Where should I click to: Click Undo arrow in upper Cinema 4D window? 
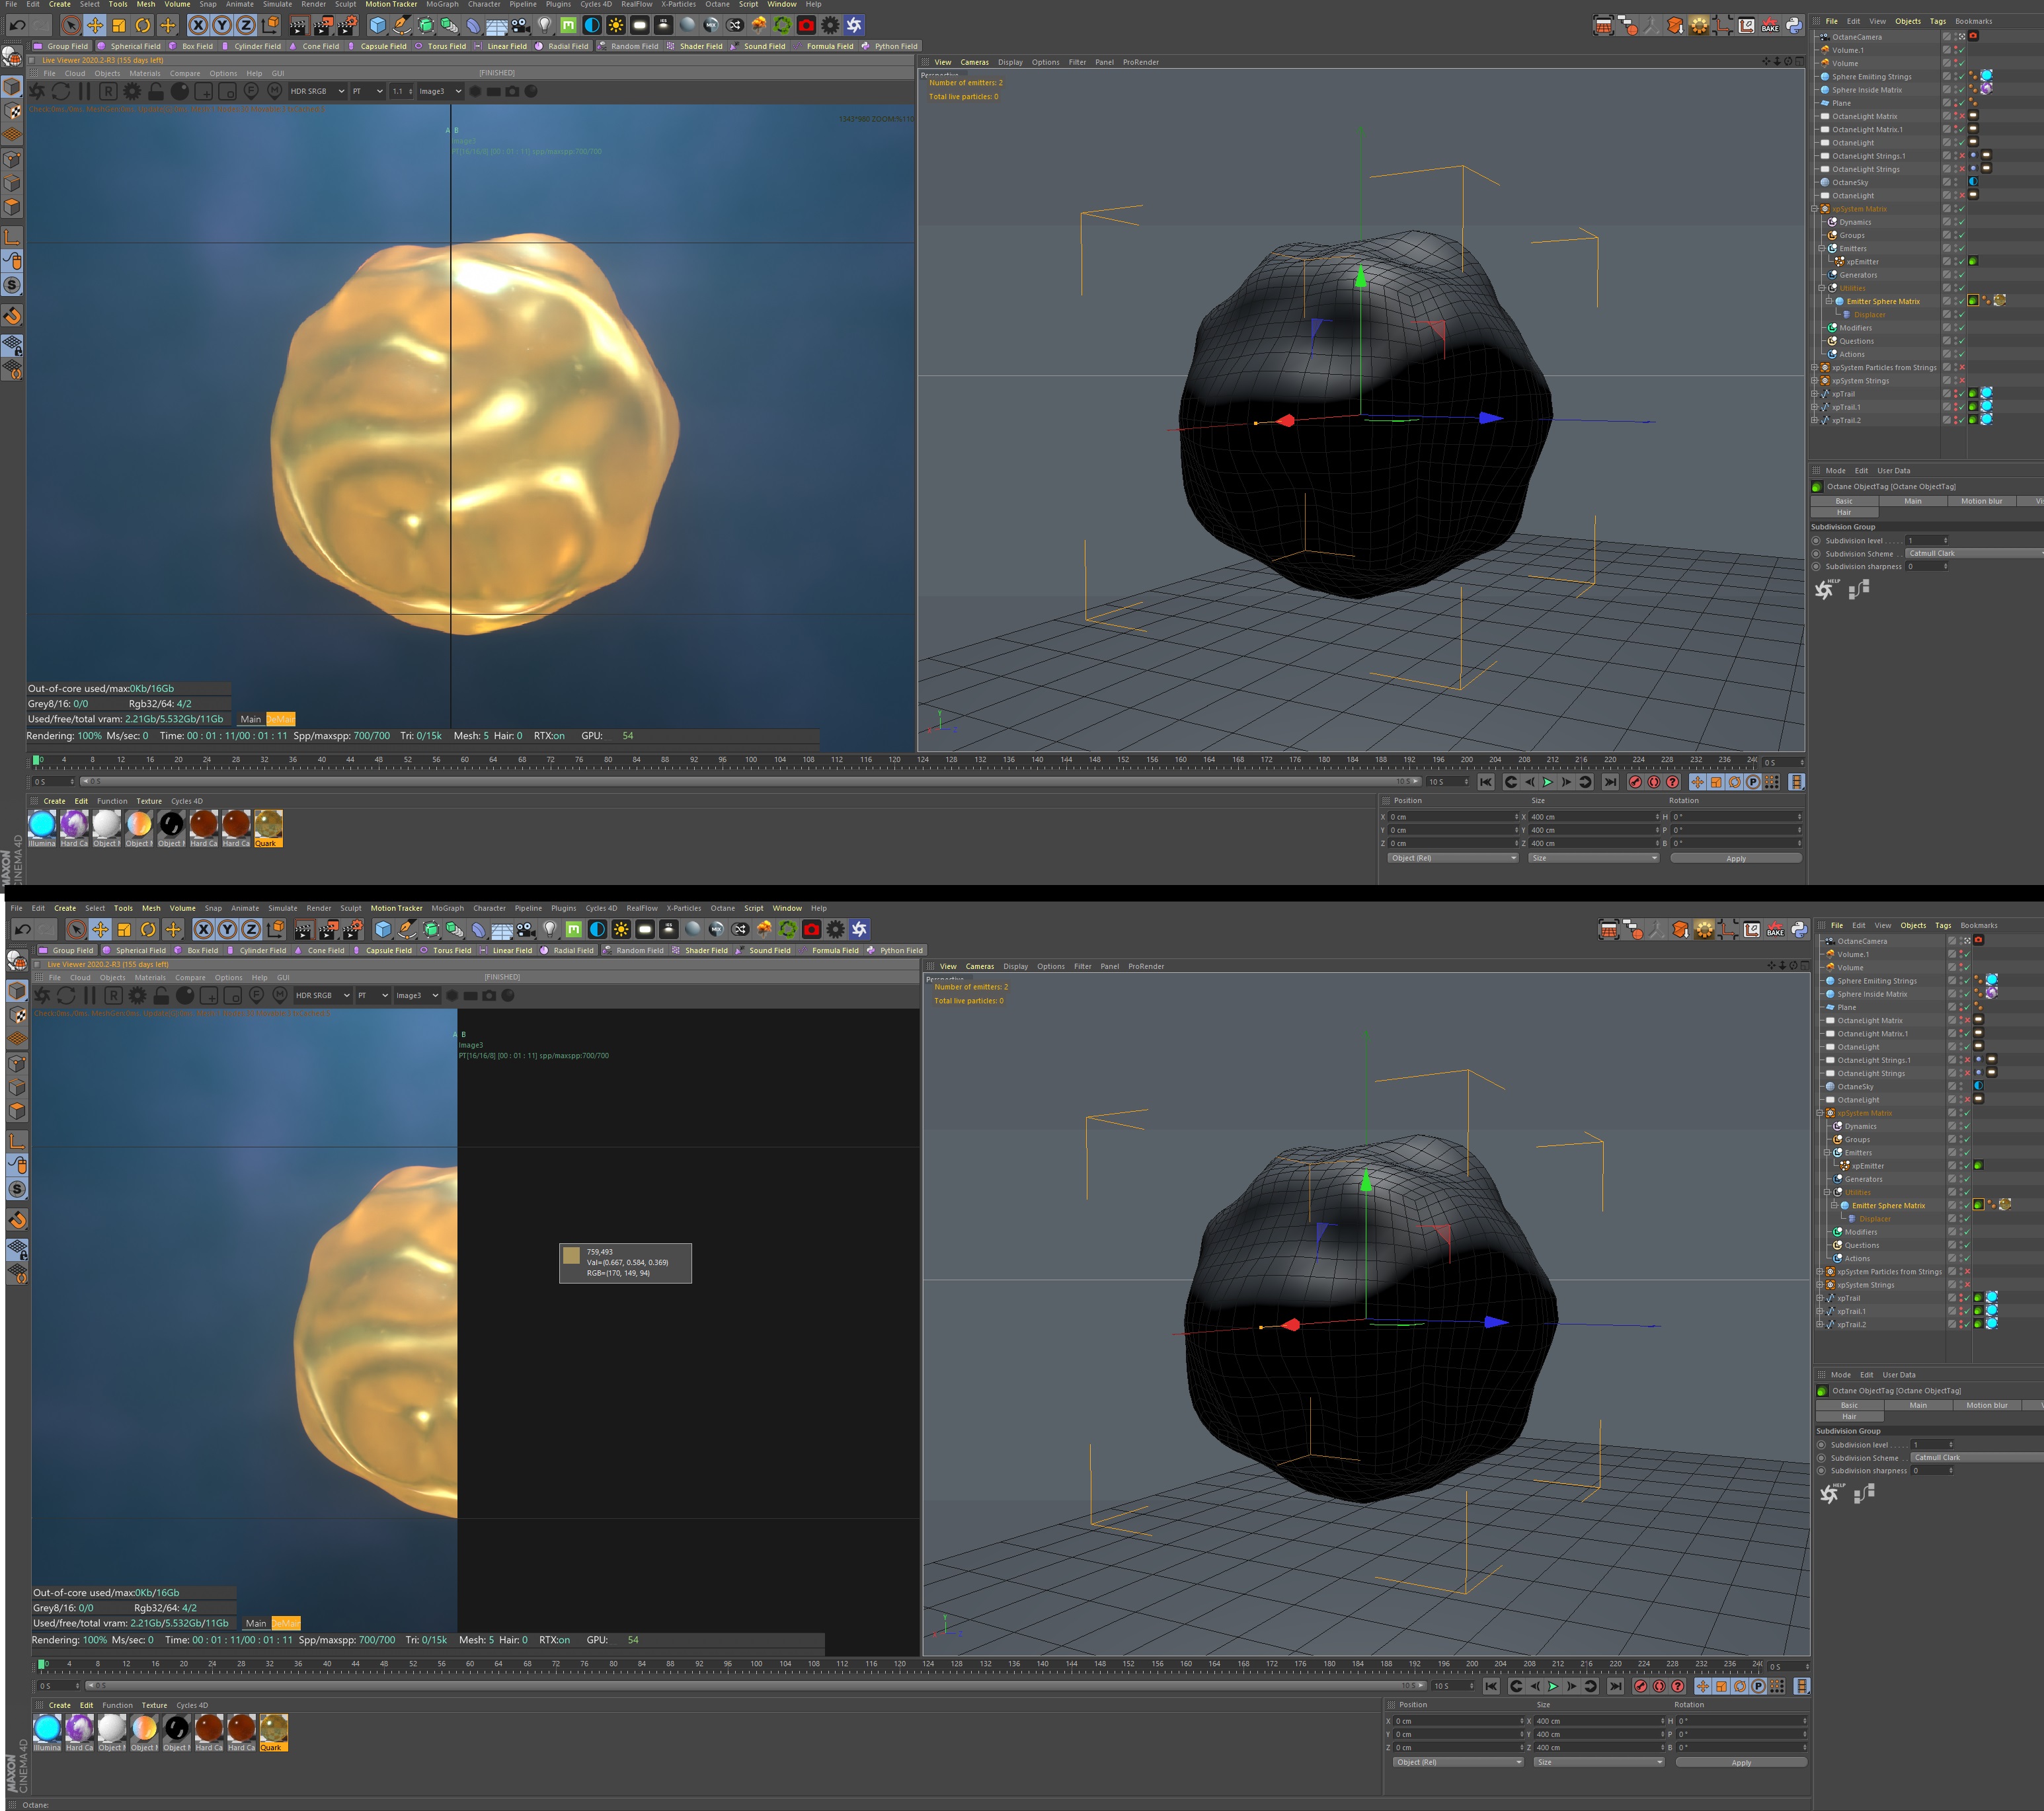pos(17,25)
